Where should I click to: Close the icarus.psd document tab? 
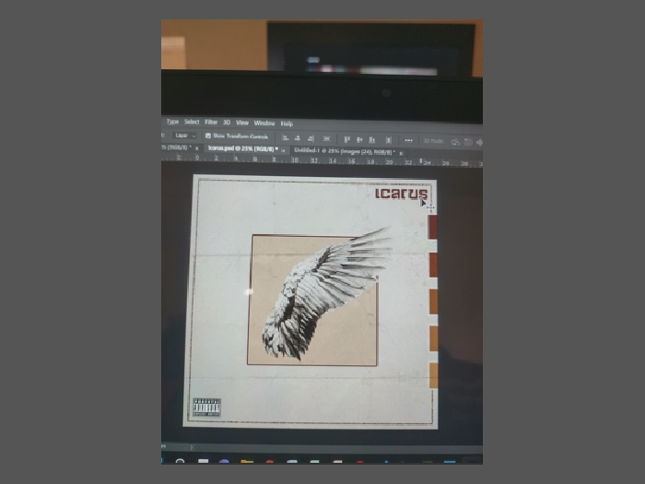[x=283, y=150]
